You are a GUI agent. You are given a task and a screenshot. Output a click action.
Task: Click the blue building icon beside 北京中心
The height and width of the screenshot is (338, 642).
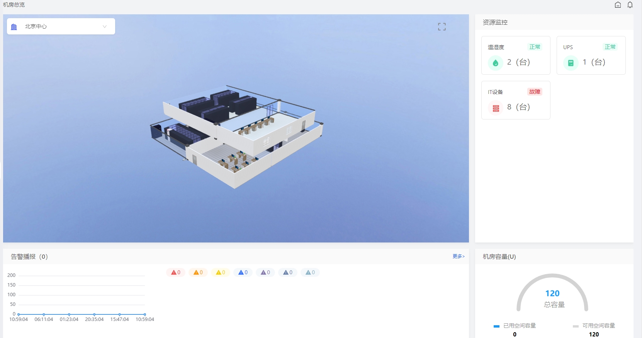click(x=14, y=27)
